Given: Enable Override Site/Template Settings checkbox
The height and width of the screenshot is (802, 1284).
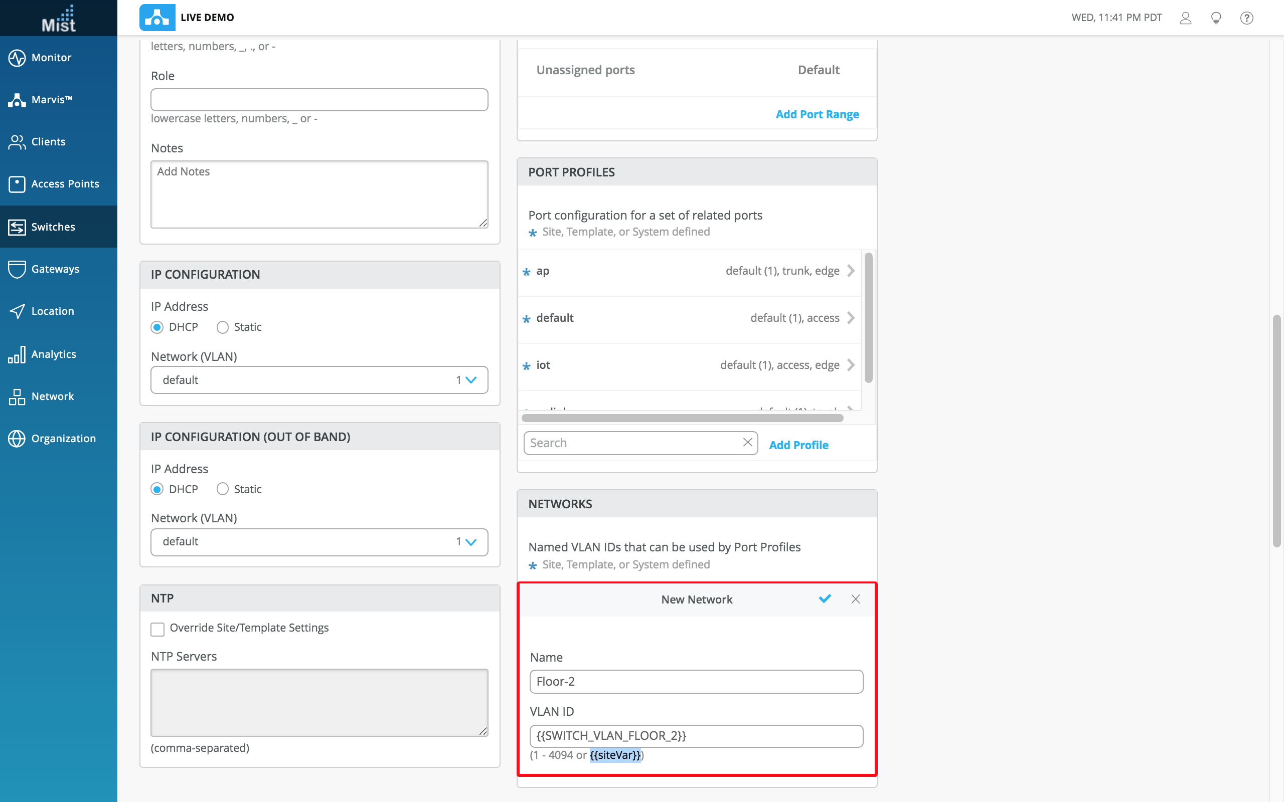Looking at the screenshot, I should point(157,629).
